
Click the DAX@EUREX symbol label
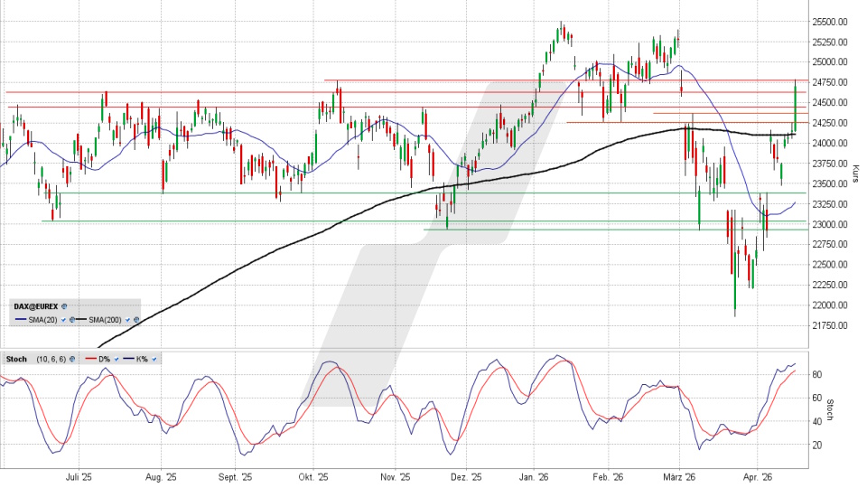point(34,307)
